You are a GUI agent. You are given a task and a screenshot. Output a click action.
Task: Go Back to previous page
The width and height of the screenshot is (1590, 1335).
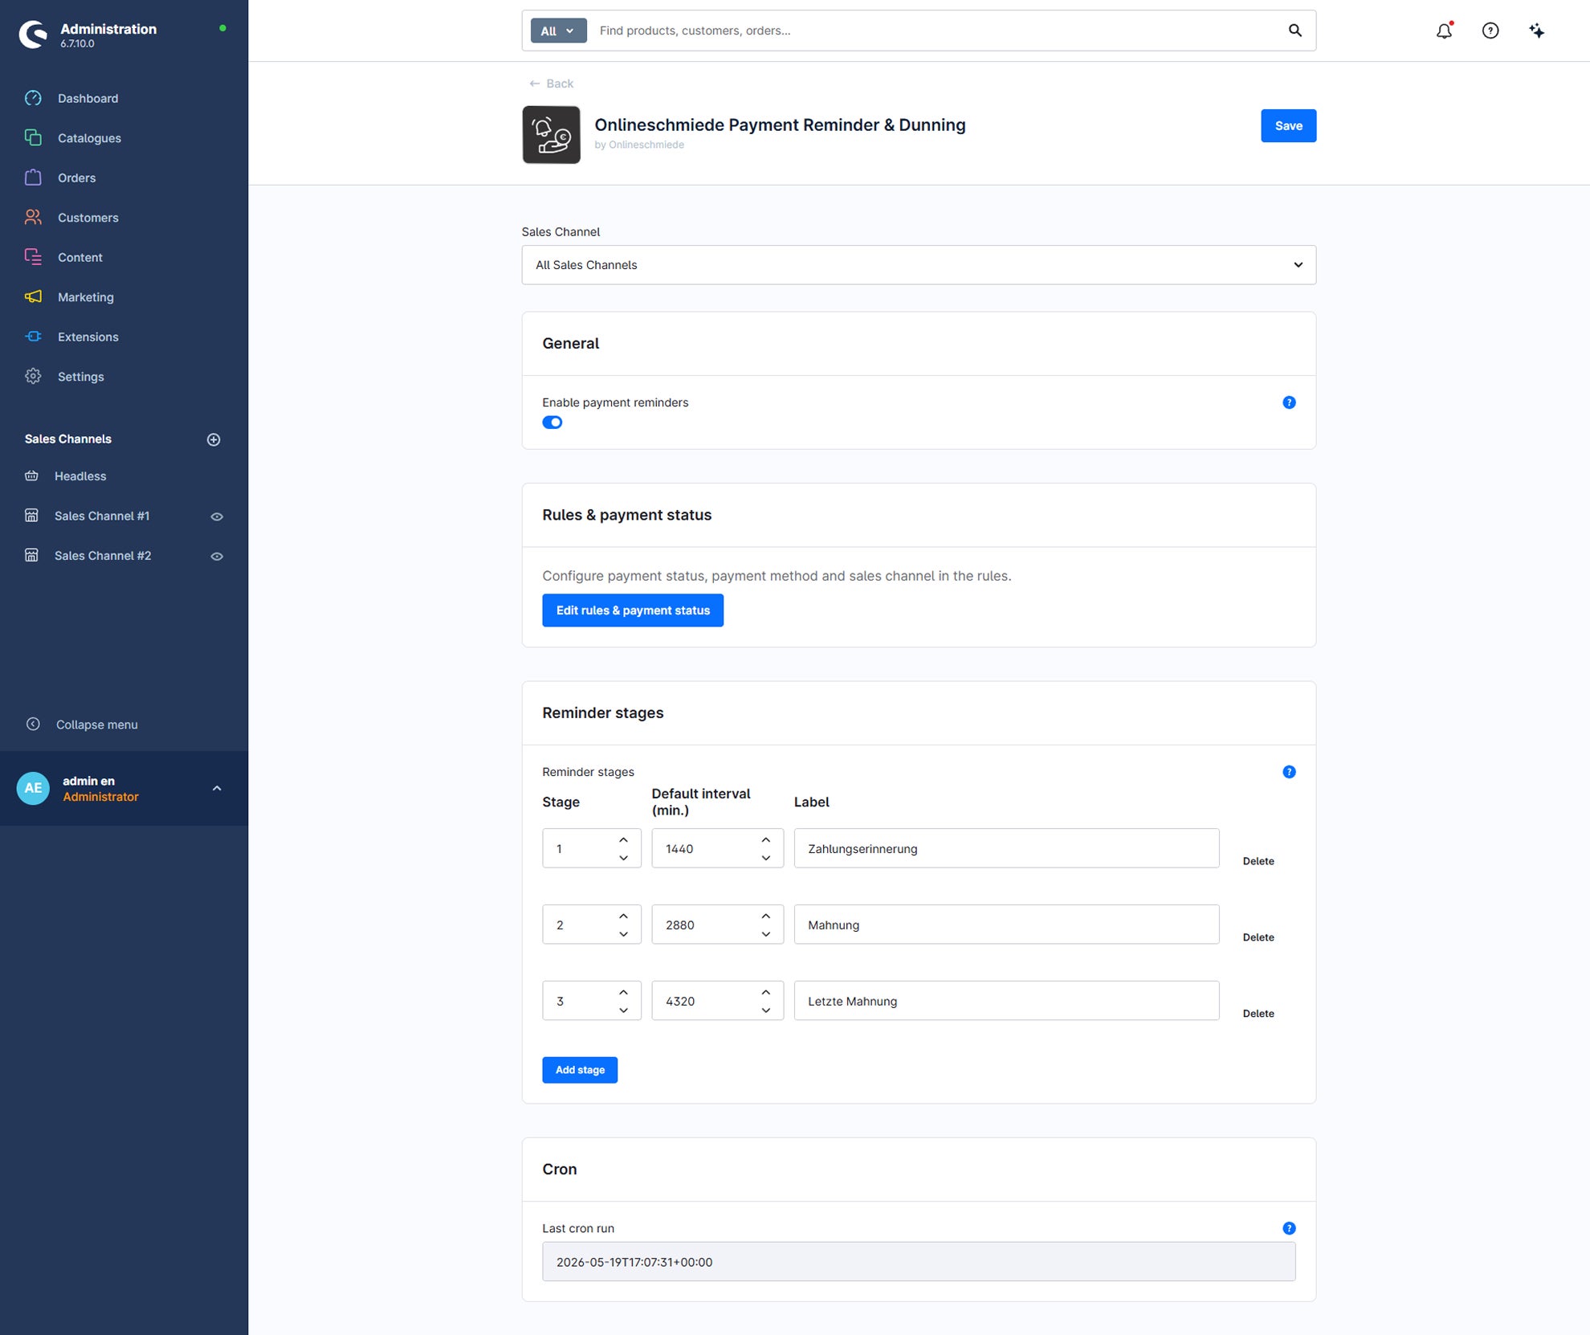click(551, 84)
